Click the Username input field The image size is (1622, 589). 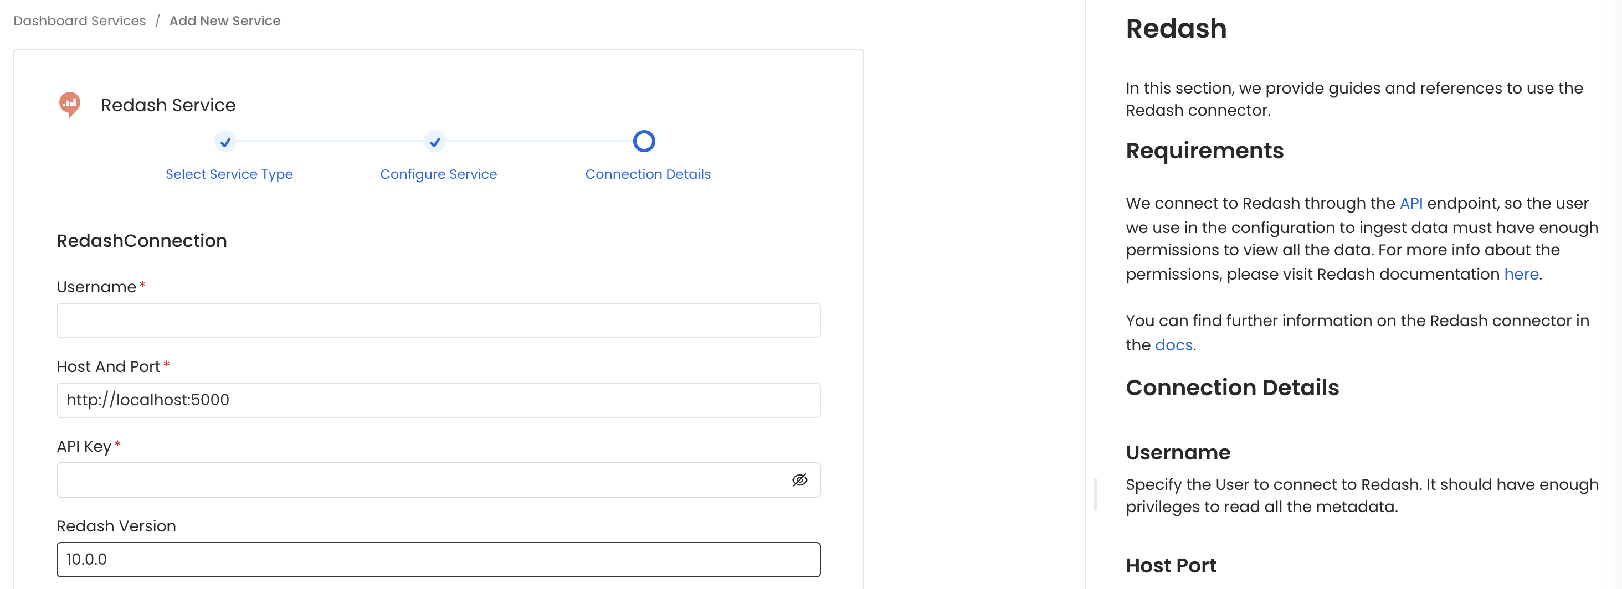[x=438, y=321]
